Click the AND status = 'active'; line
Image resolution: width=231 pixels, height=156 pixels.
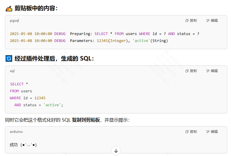point(38,105)
